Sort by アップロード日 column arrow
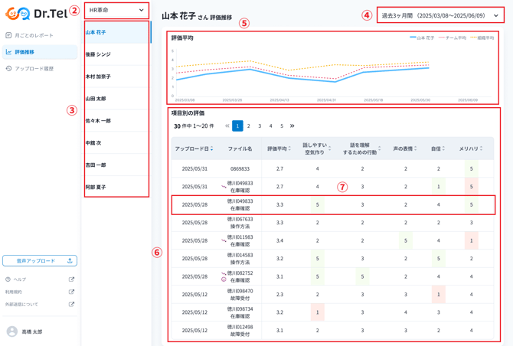513x346 pixels. coord(211,149)
